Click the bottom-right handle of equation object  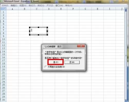pos(47,35)
